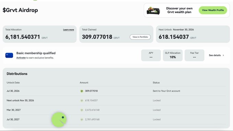Click Total Claimed value 309.077018
Screen dimensions: 233x131
click(97, 37)
